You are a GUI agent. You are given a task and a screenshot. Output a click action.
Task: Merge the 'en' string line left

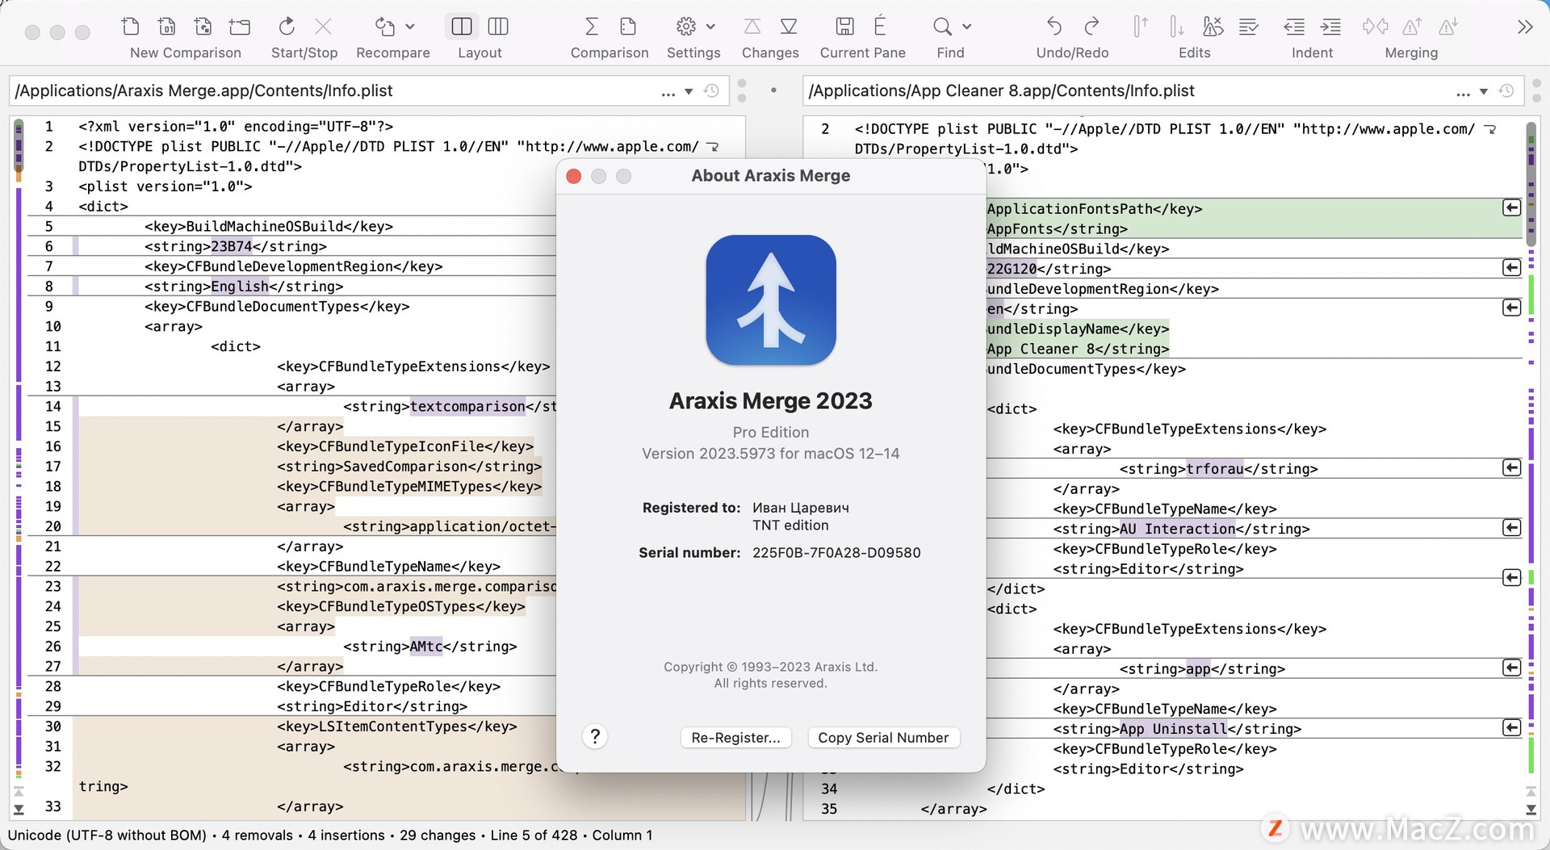pos(1512,308)
